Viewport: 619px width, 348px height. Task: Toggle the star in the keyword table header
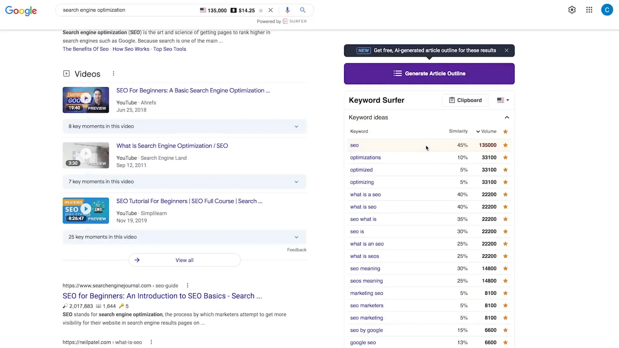[x=506, y=131]
